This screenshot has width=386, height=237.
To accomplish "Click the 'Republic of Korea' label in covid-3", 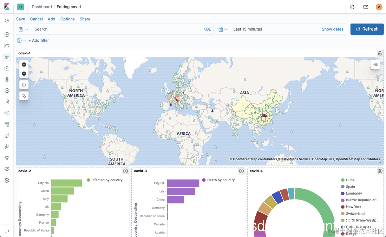I will tap(152, 216).
